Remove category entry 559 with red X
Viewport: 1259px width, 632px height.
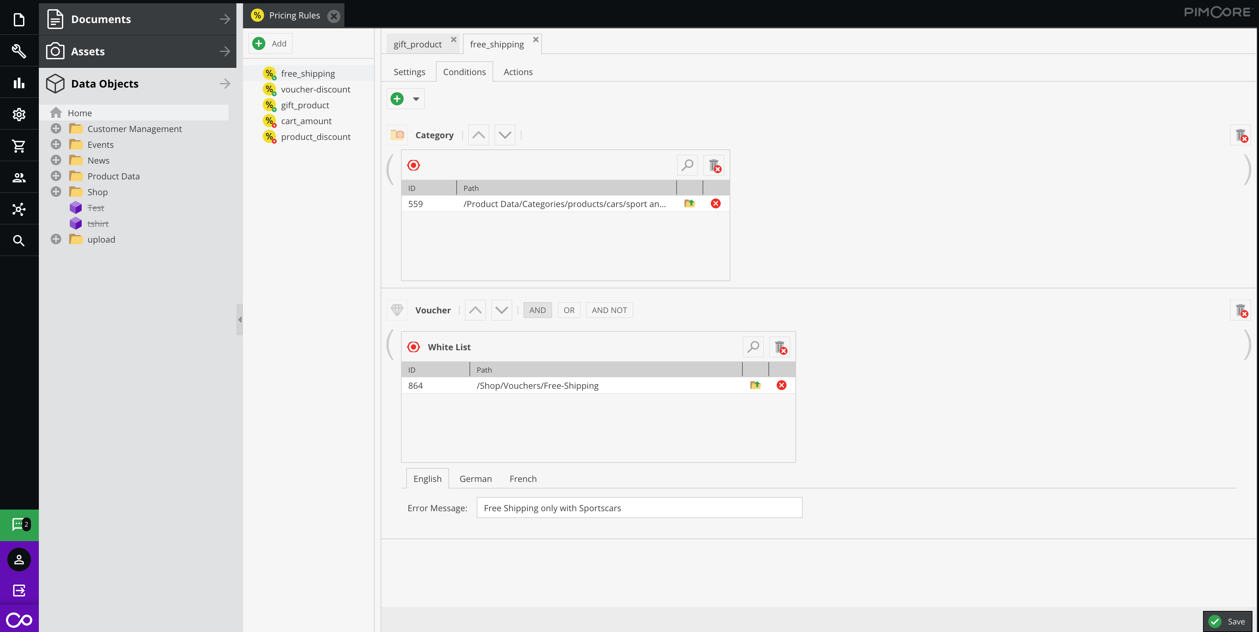(715, 204)
